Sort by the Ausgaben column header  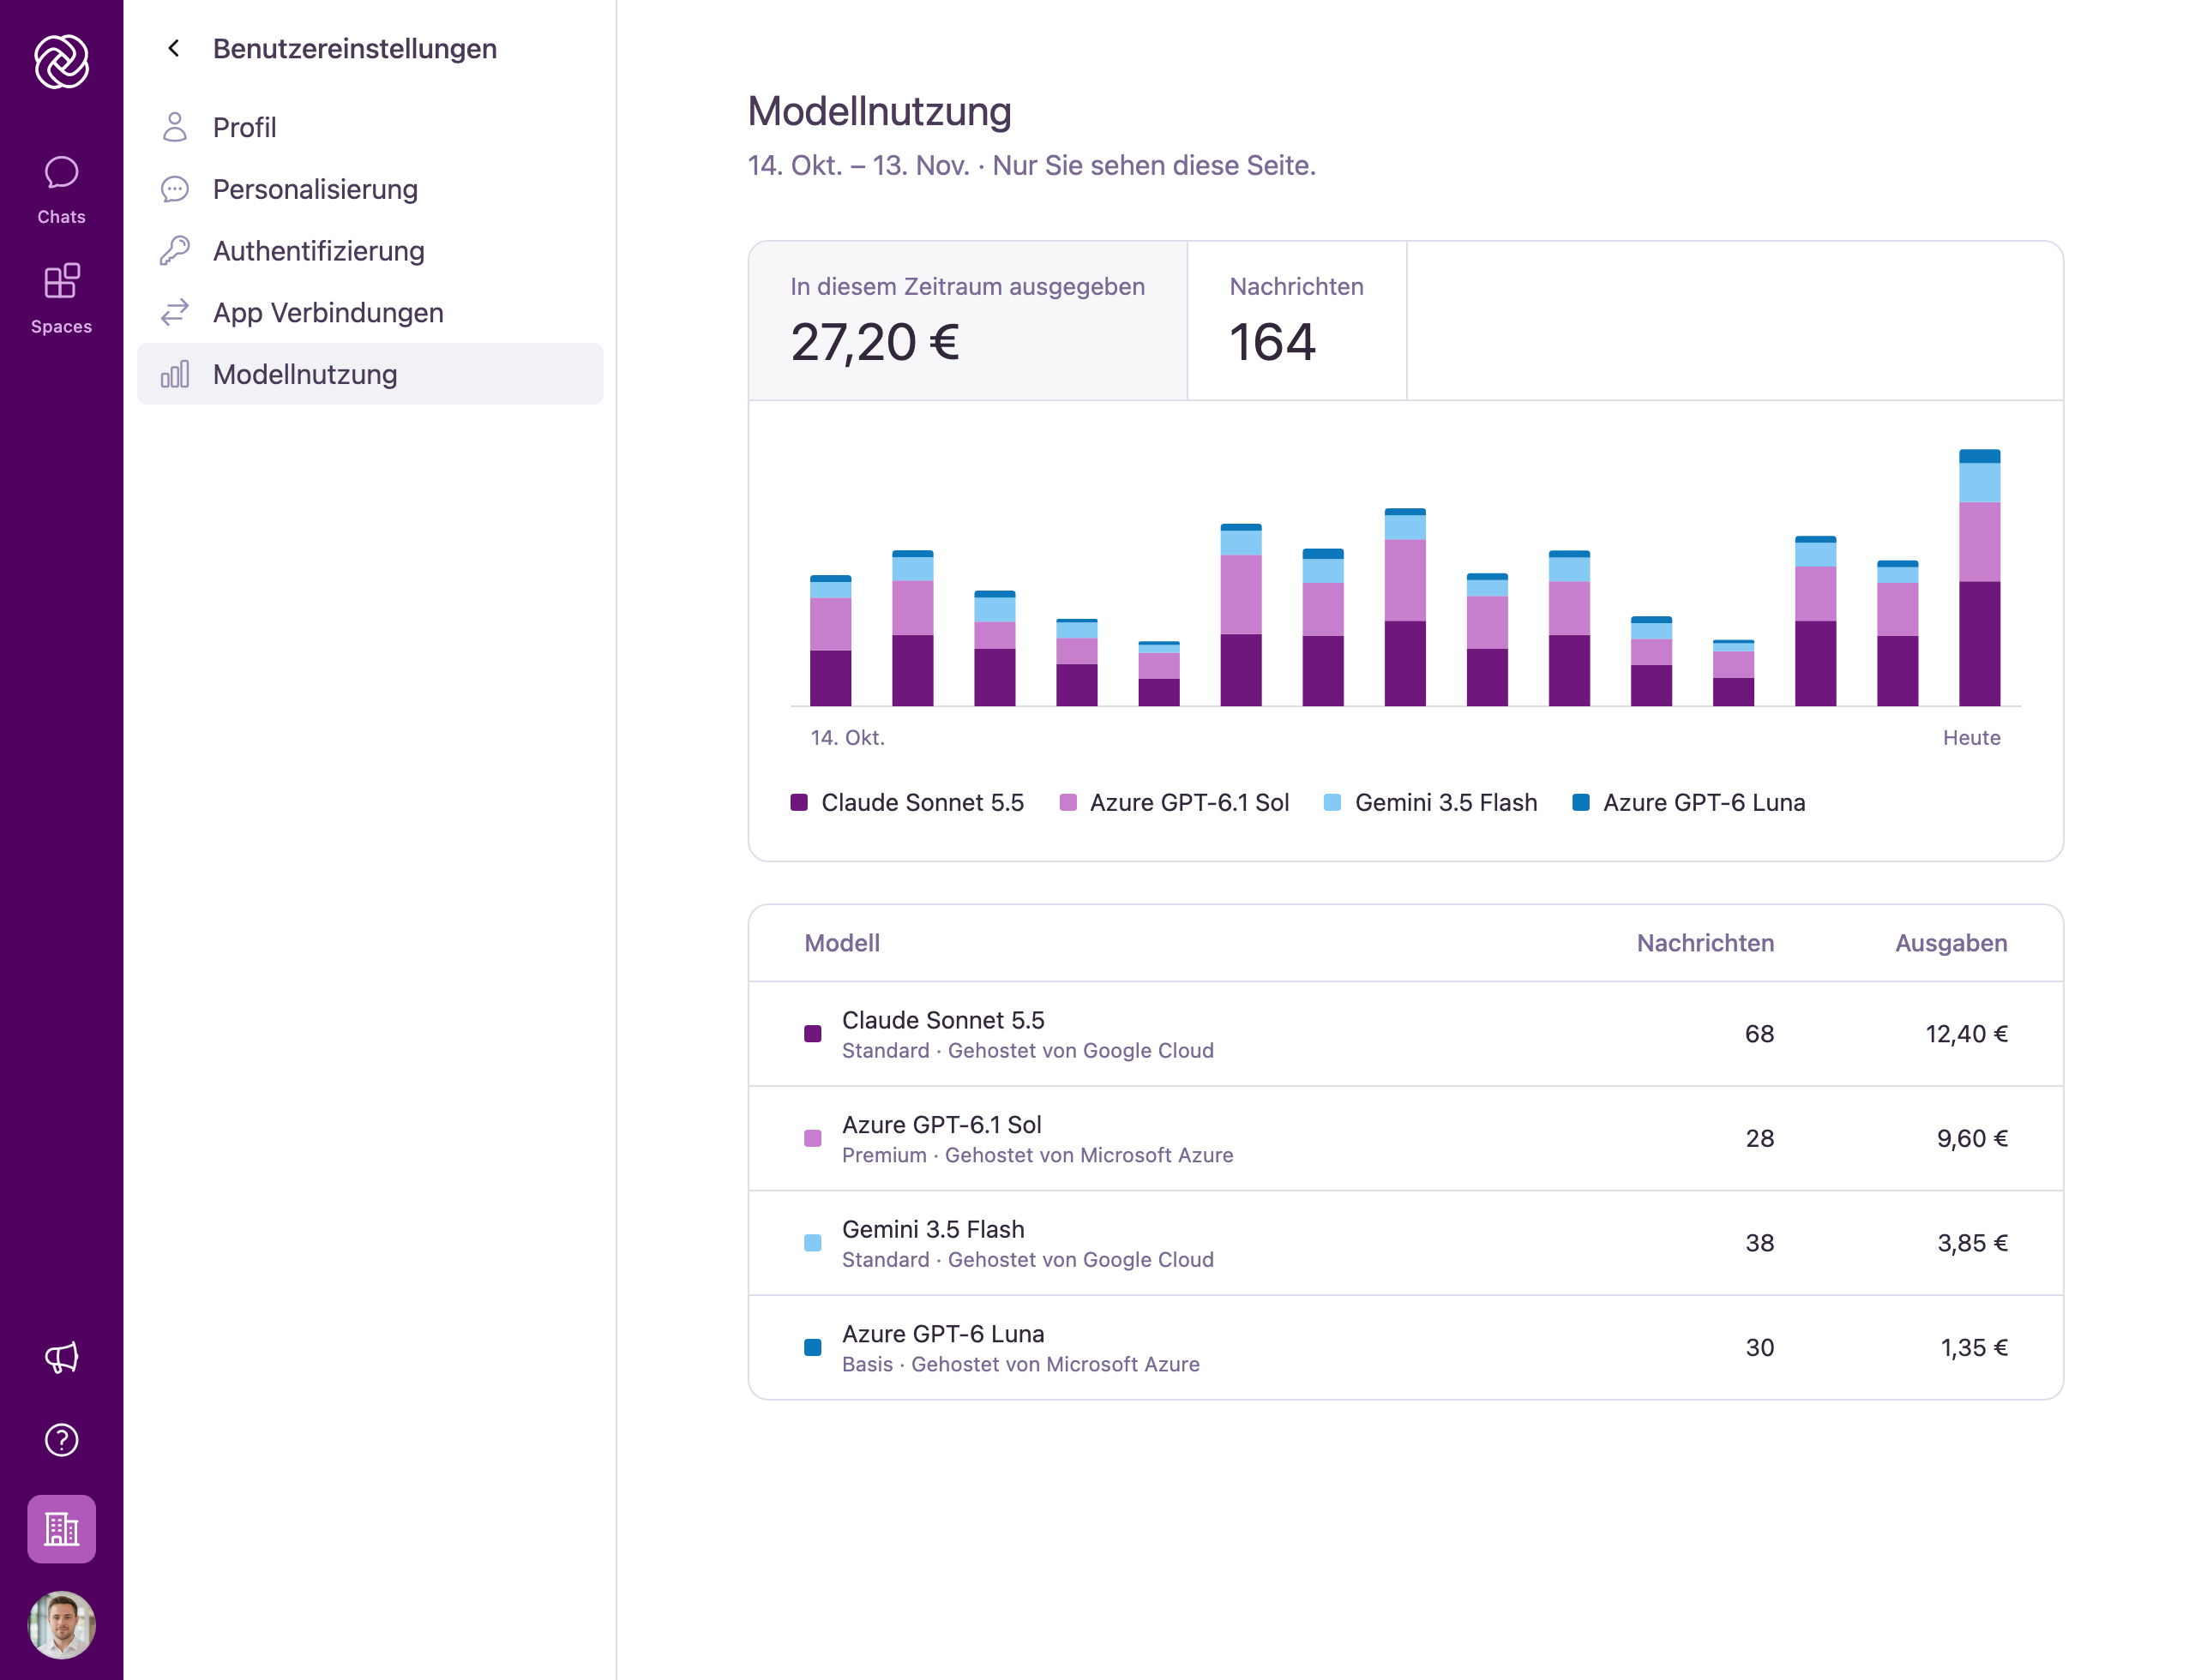[x=1950, y=943]
